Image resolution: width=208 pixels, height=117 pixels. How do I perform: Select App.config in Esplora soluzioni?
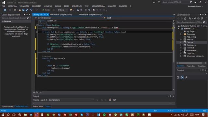[x=191, y=37]
